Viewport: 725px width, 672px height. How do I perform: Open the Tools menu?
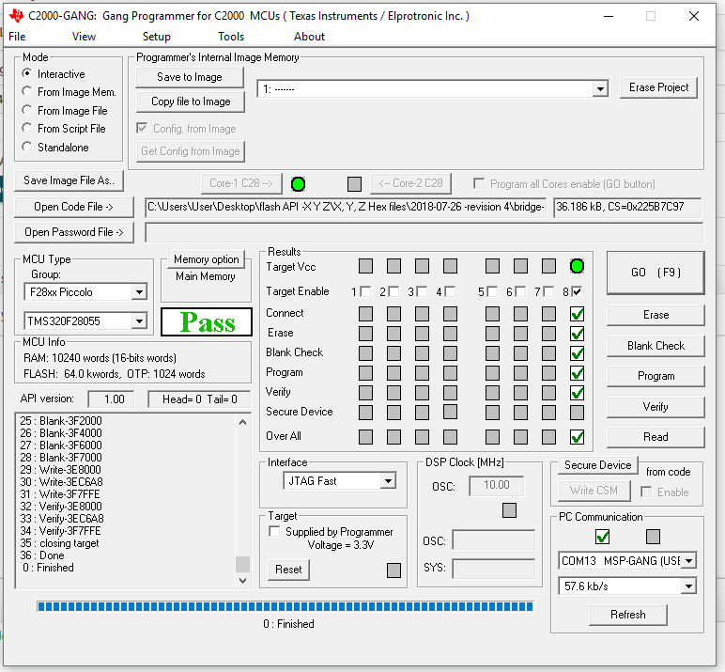pos(231,37)
